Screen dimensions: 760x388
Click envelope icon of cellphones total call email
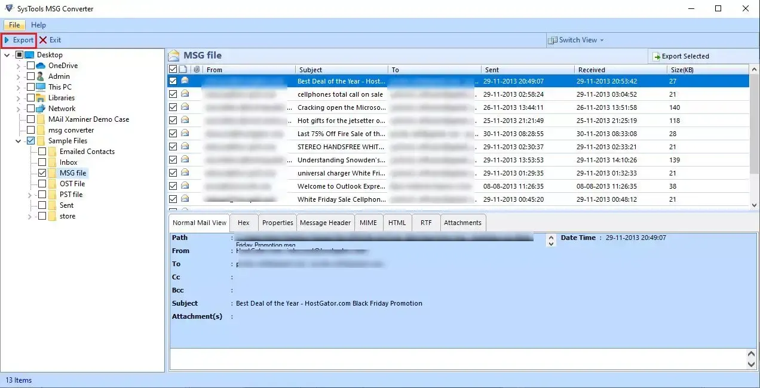coord(185,94)
